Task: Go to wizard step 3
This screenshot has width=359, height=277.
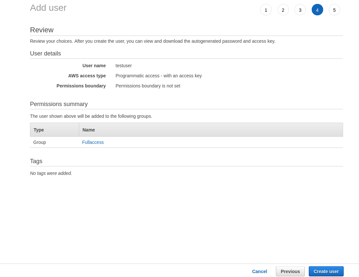Action: tap(300, 10)
